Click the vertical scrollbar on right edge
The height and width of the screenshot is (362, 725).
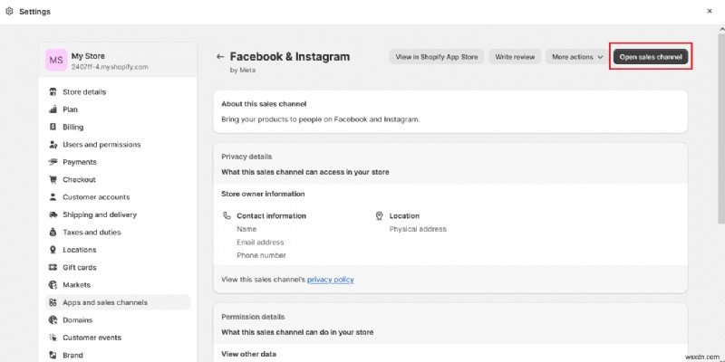tap(720, 129)
